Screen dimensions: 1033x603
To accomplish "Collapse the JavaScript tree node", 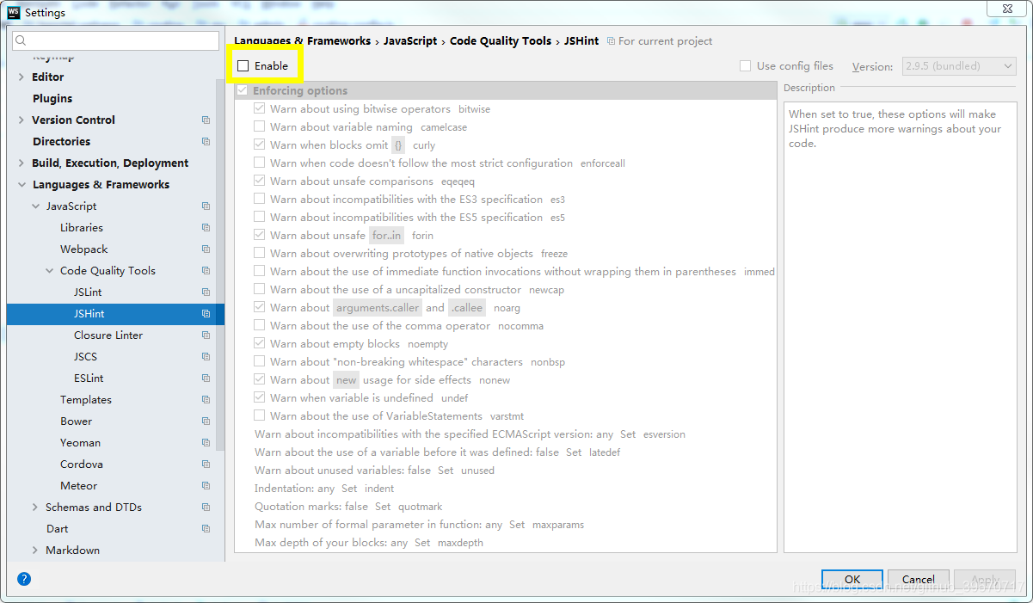I will point(35,206).
